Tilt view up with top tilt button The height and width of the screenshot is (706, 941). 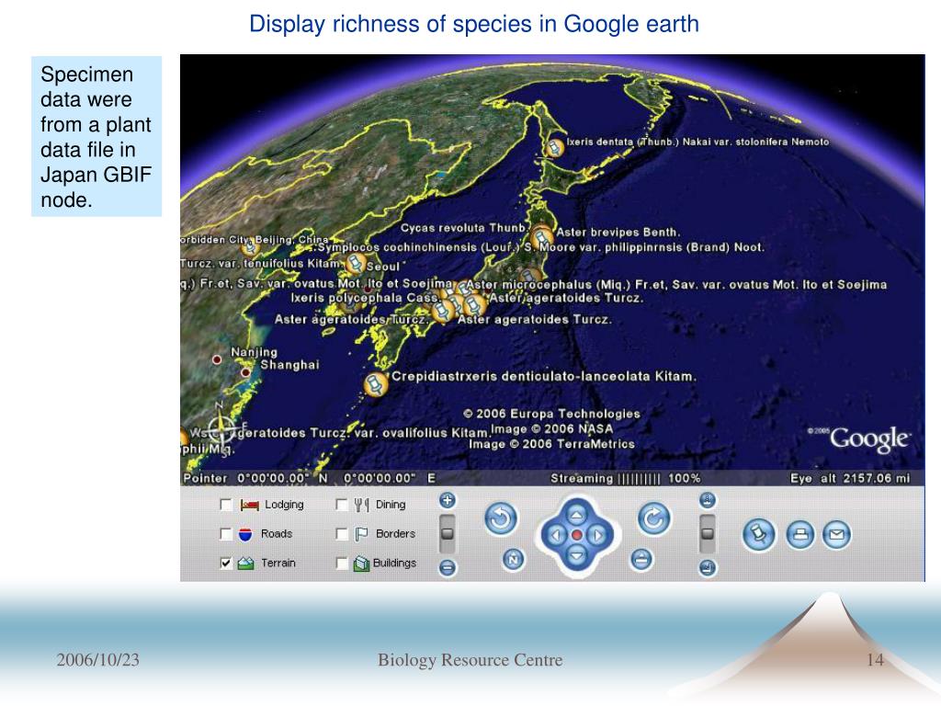click(708, 499)
